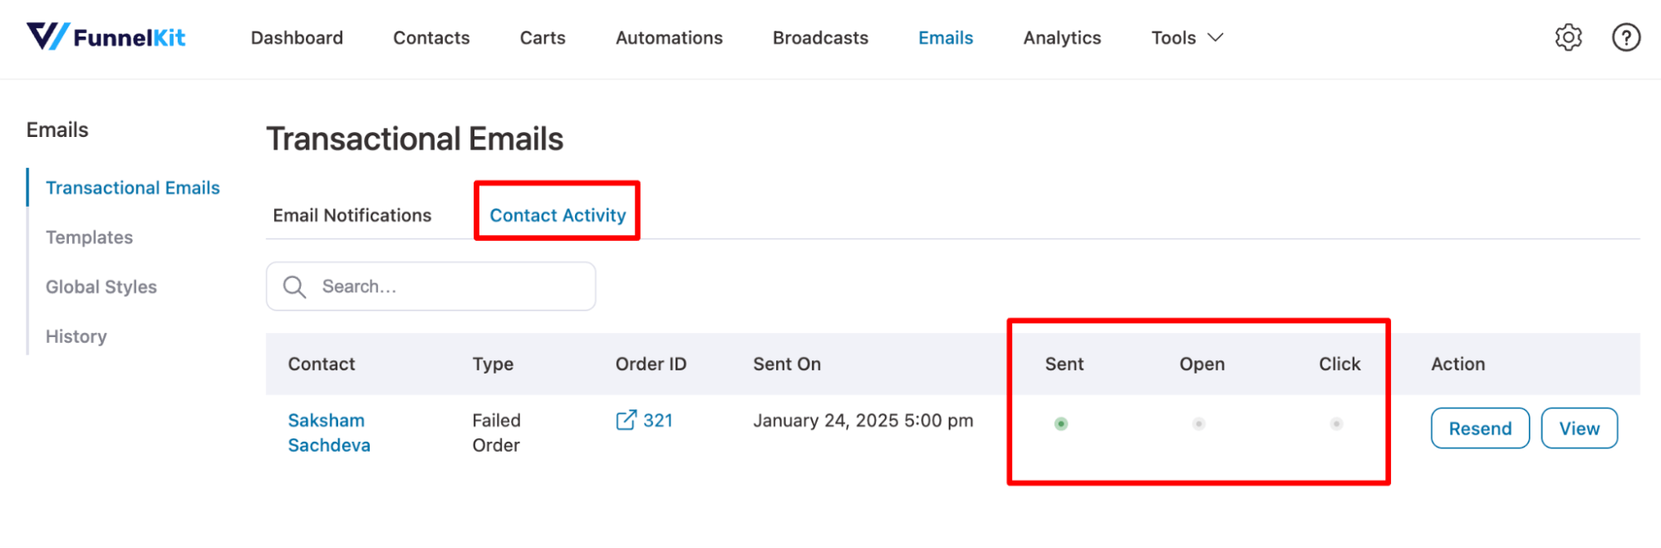Focus the Search input field

430,287
